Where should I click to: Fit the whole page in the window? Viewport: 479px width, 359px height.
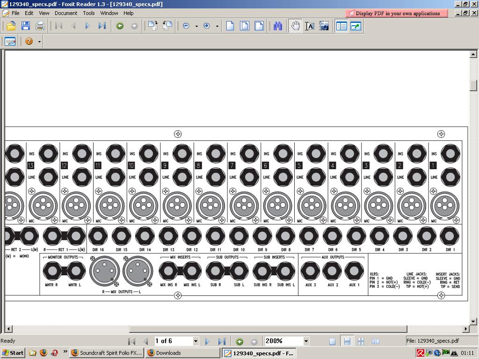tap(245, 26)
